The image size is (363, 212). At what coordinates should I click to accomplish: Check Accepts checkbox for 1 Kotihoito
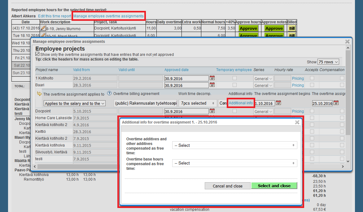pos(312,78)
